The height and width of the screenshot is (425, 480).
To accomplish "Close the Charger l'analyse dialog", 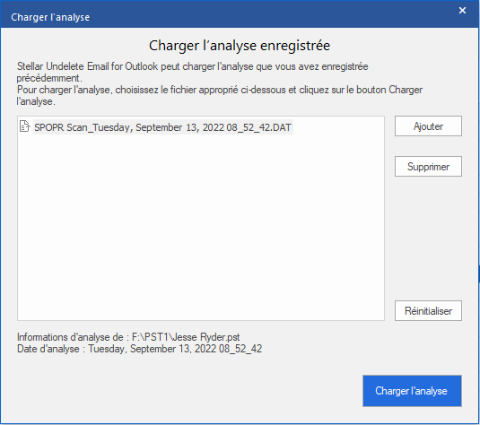I will (462, 11).
